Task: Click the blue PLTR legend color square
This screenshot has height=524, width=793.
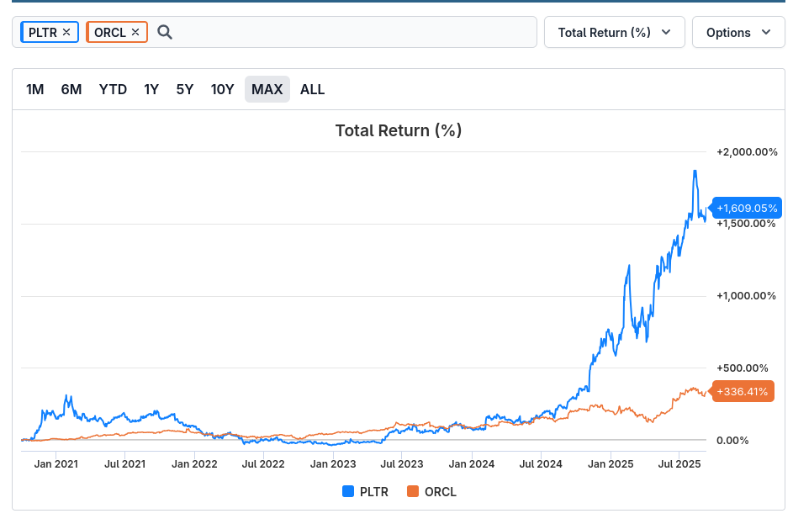Action: click(348, 491)
